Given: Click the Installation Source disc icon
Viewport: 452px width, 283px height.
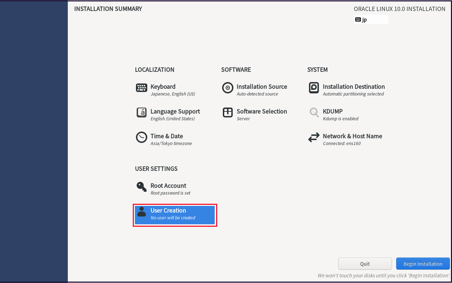Looking at the screenshot, I should [x=228, y=88].
